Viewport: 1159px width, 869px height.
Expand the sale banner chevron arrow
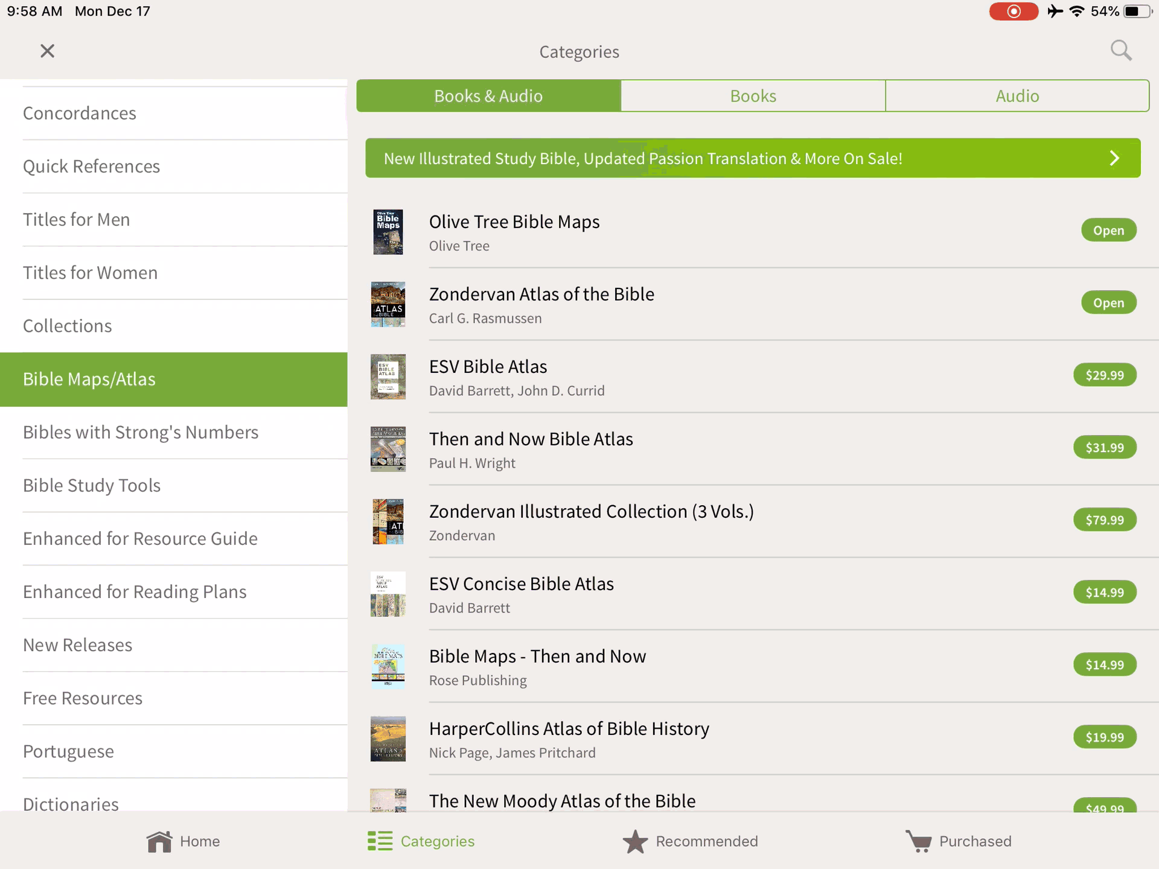click(1114, 158)
